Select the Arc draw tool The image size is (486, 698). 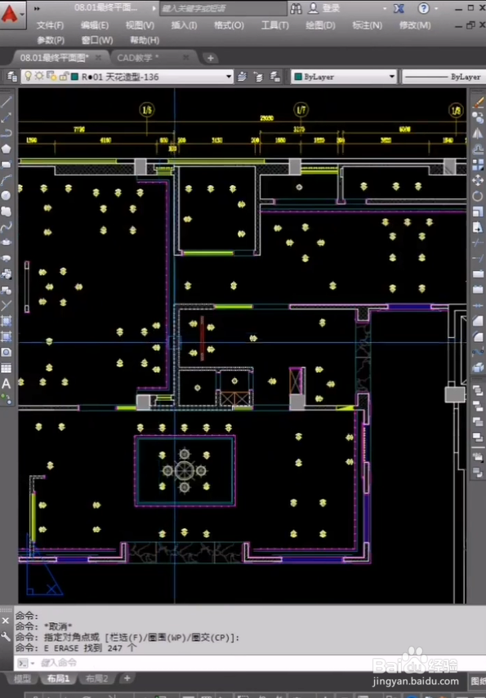pyautogui.click(x=7, y=180)
